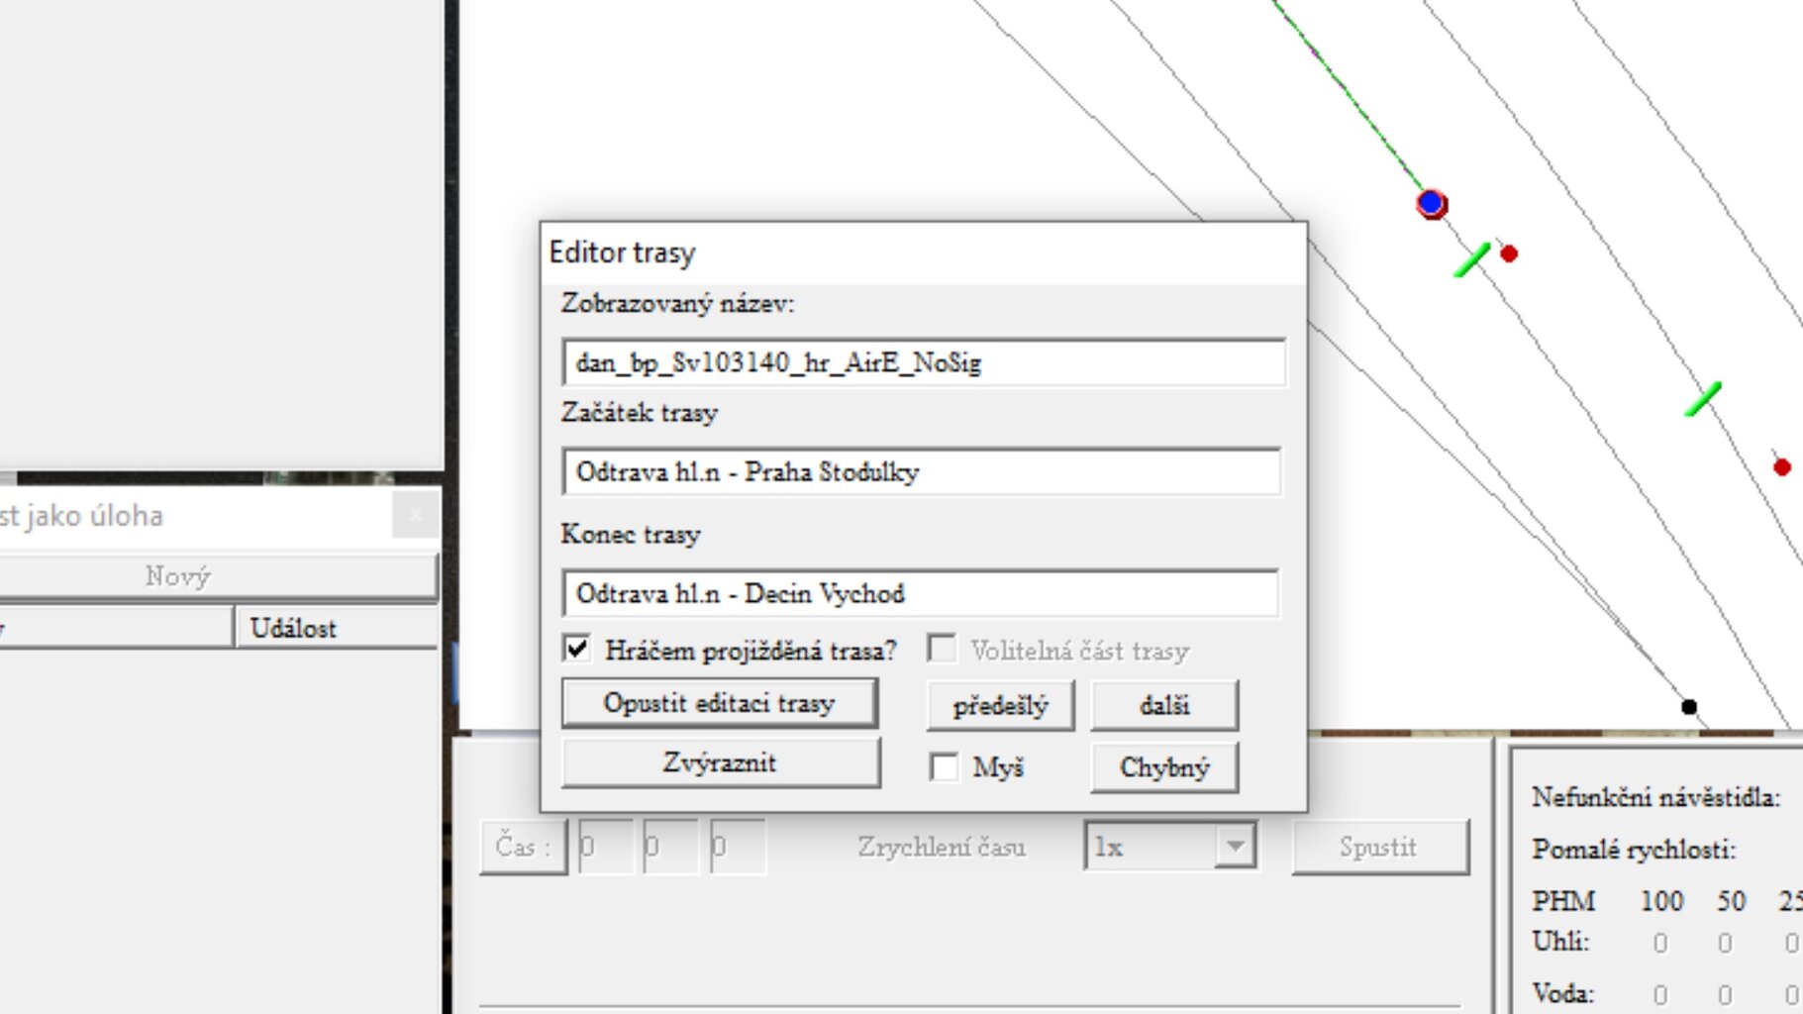This screenshot has height=1014, width=1803.
Task: Mark the route with the 'Chybný' button
Action: [x=1164, y=767]
